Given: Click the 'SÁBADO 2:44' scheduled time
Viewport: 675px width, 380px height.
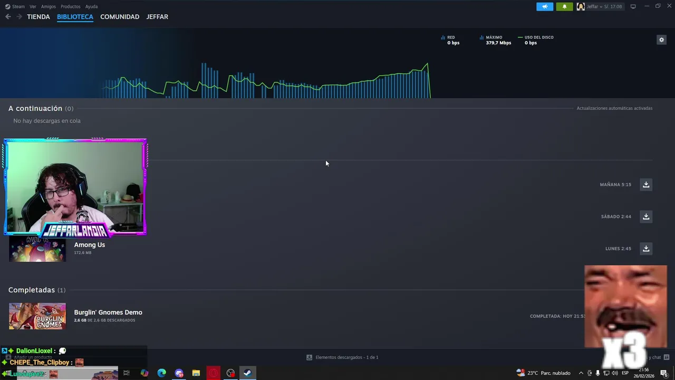Looking at the screenshot, I should 616,216.
